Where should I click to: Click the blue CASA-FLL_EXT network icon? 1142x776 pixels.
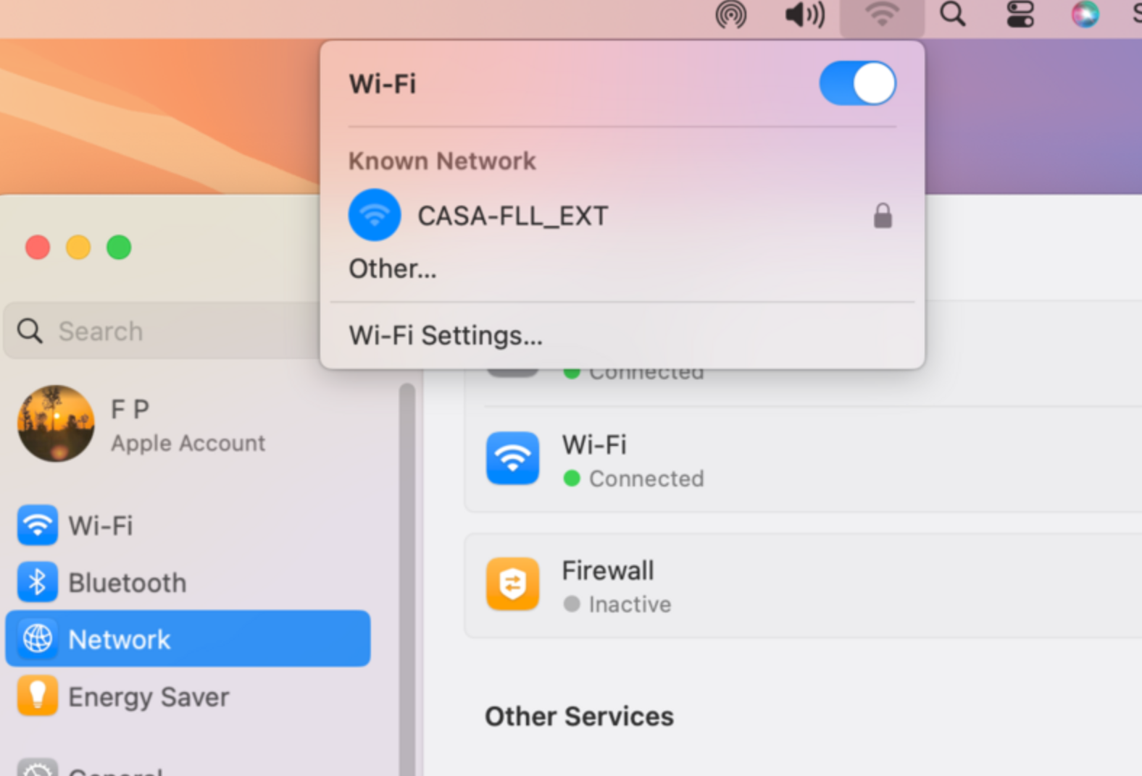pos(375,215)
